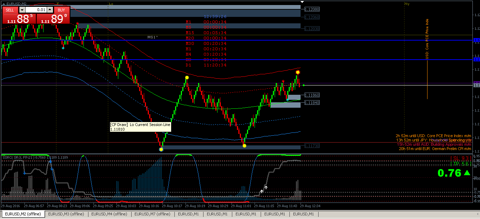
Task: Click the 1.11 89 buy price tile
Action: [53, 19]
